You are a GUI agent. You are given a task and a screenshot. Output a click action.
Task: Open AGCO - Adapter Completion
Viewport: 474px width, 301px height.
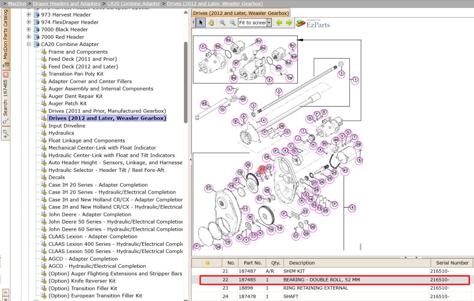pos(83,259)
